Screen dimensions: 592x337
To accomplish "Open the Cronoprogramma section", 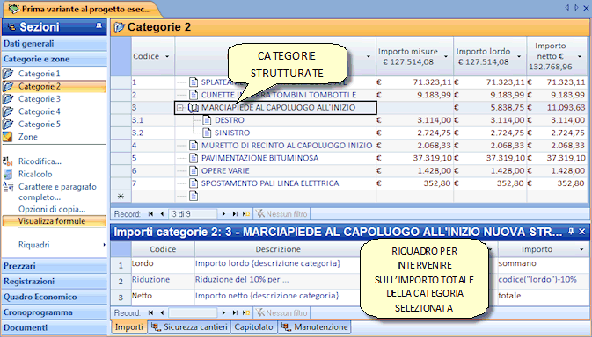I will click(x=55, y=312).
